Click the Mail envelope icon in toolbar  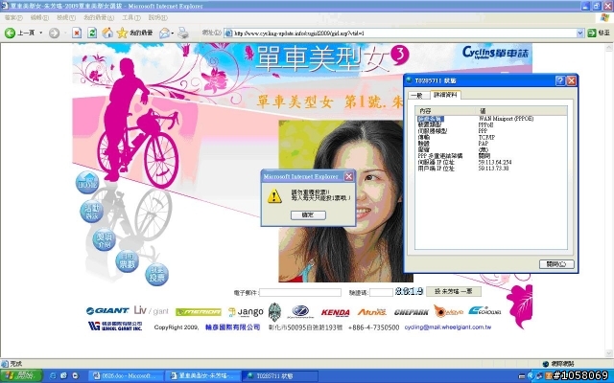click(164, 34)
